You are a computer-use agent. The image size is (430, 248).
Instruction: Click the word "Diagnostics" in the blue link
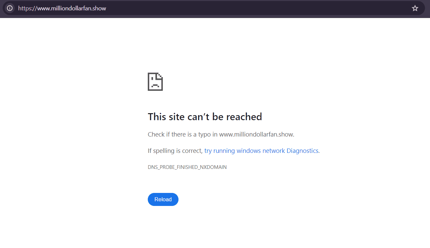point(302,151)
